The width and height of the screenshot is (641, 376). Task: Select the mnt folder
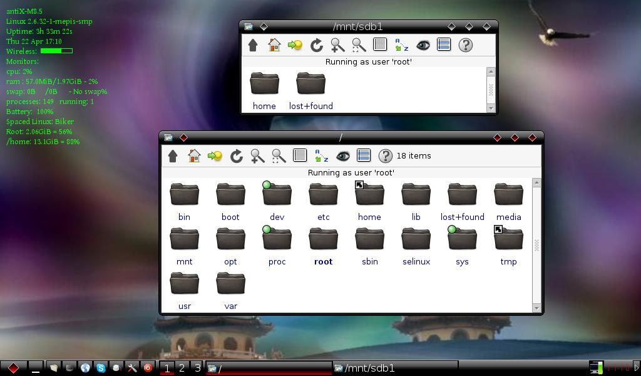pyautogui.click(x=185, y=246)
